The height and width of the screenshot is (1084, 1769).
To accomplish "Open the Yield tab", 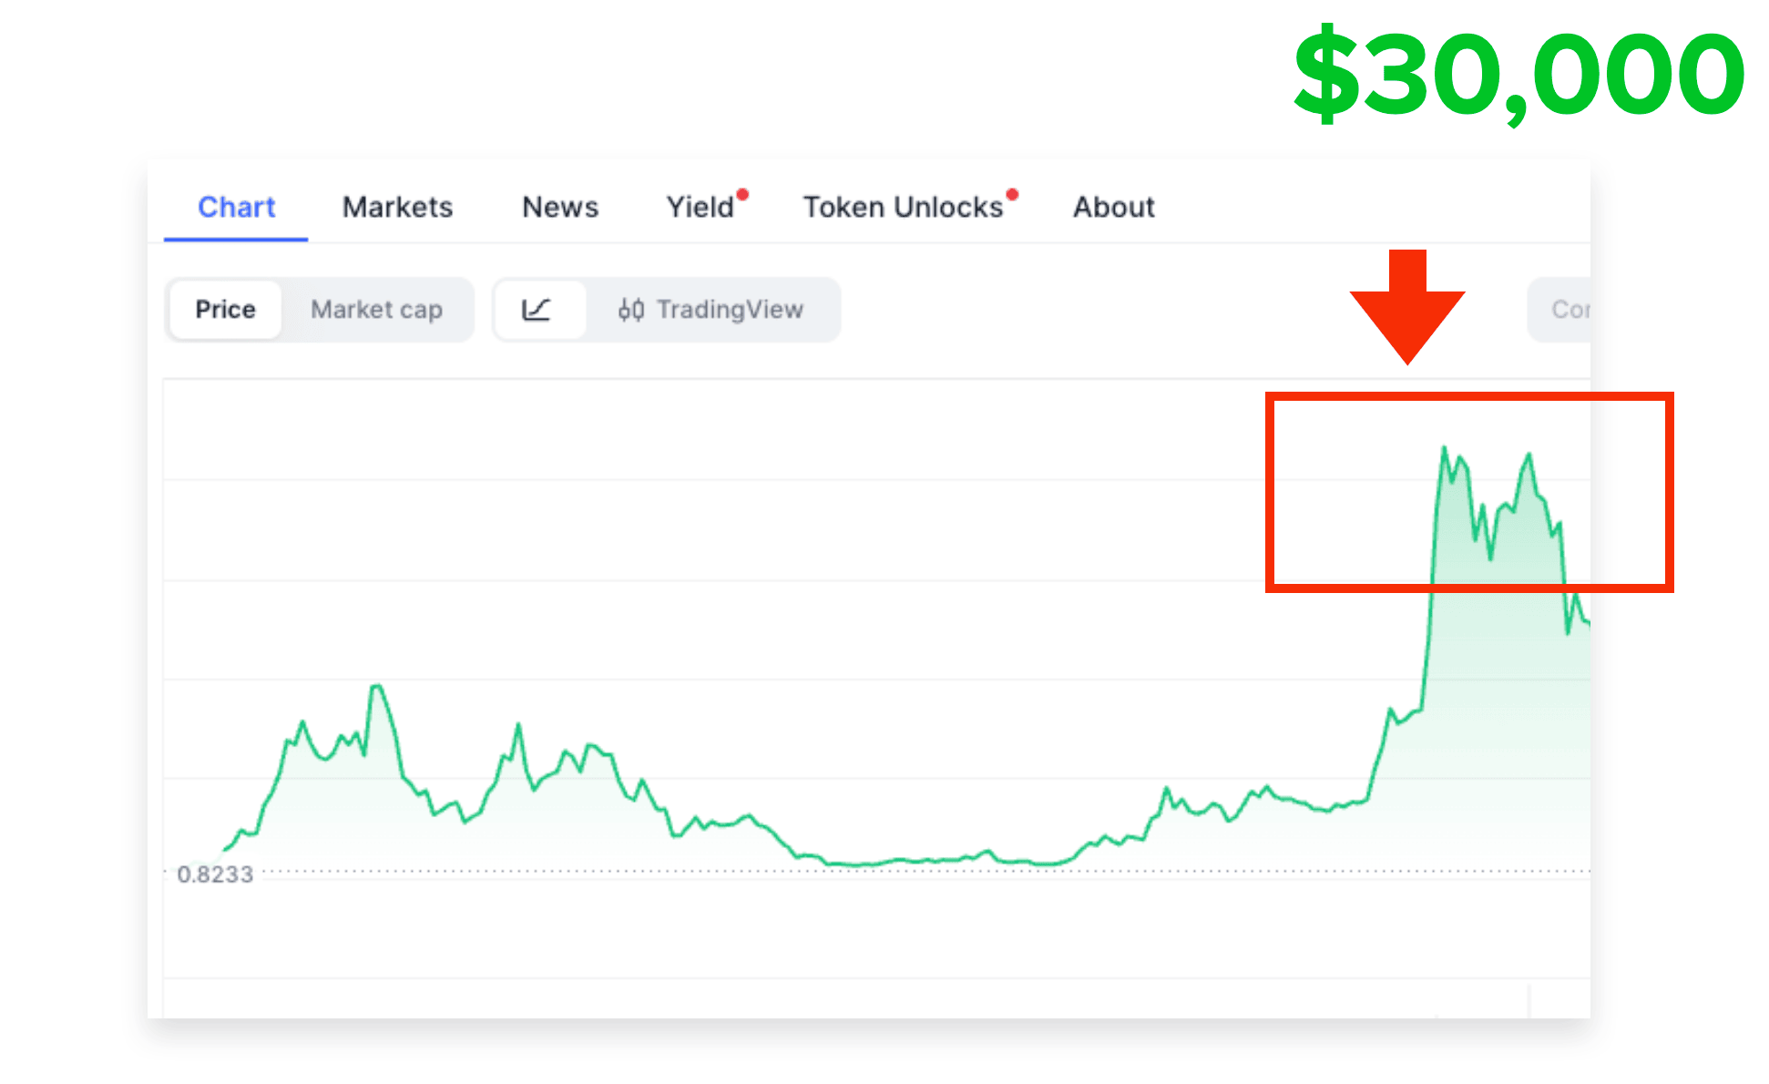I will tap(700, 207).
